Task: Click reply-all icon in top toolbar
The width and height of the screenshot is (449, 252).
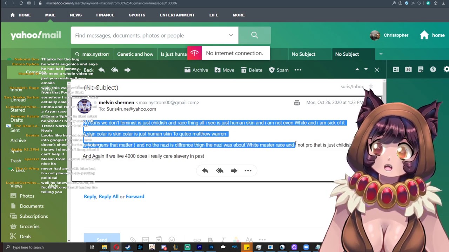Action: click(x=114, y=70)
